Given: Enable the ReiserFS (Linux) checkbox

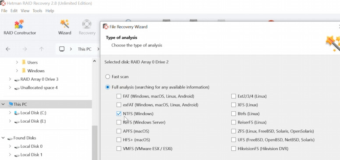Looking at the screenshot, I should (x=234, y=122).
